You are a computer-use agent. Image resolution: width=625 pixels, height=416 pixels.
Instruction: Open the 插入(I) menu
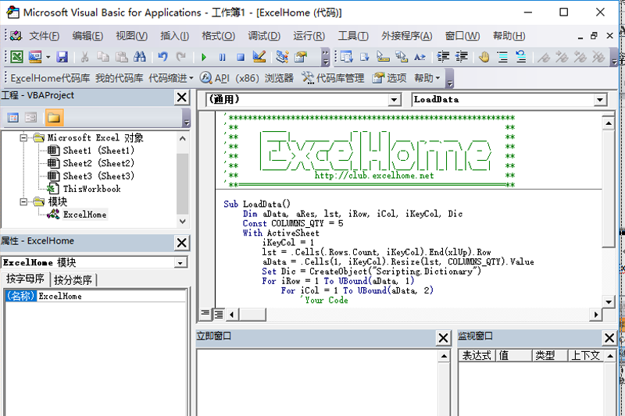tap(174, 36)
